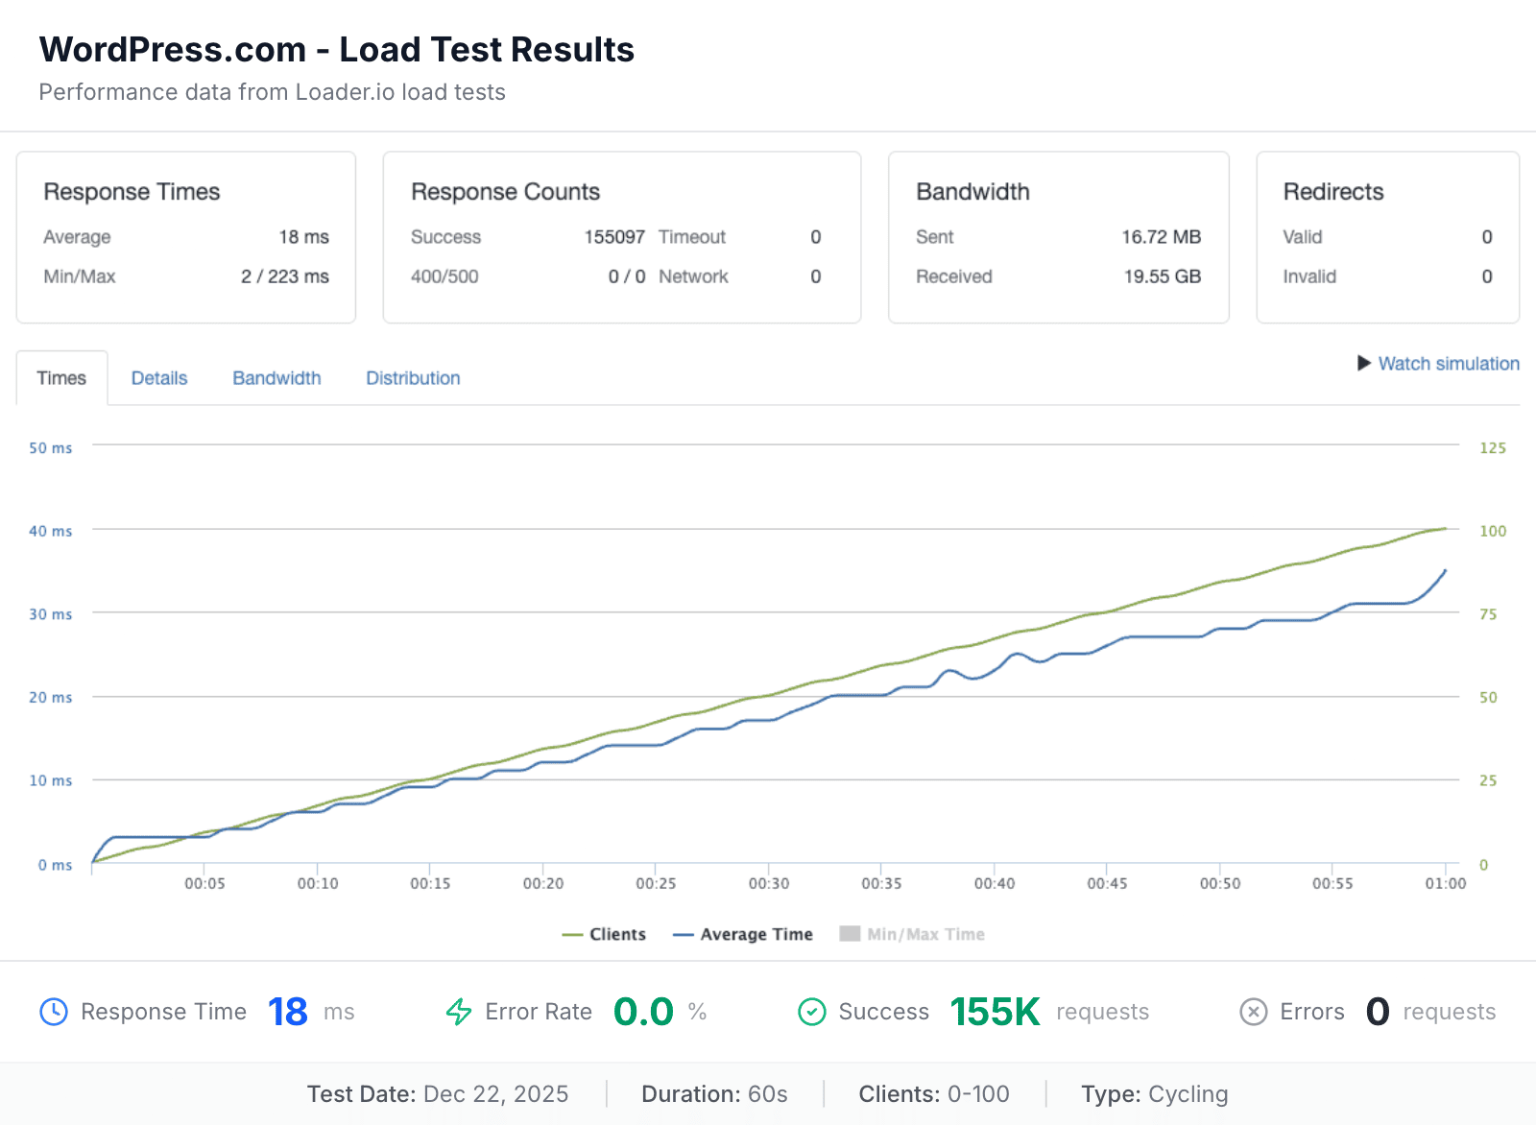1536x1125 pixels.
Task: Click the play icon next to Watch simulation
Action: point(1364,364)
